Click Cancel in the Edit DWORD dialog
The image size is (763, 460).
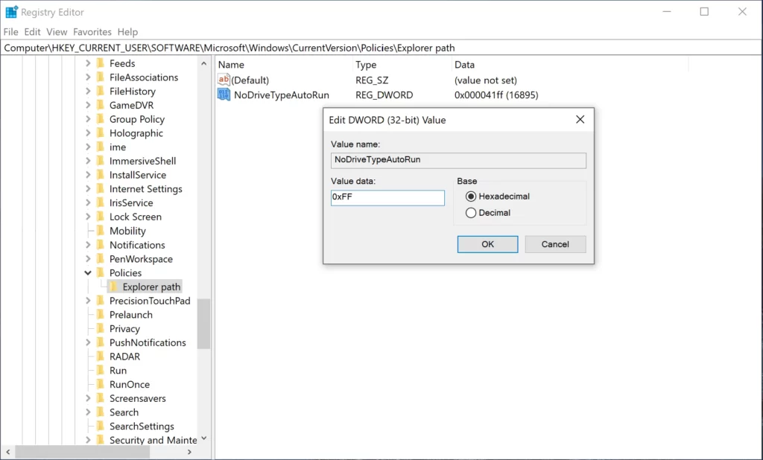click(x=555, y=244)
